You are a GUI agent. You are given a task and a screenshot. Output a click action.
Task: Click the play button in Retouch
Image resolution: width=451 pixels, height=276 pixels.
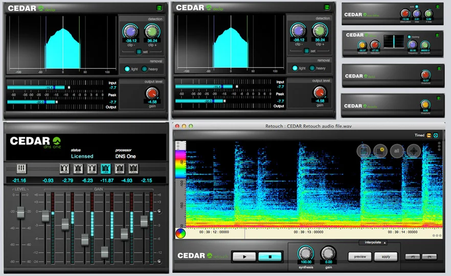[x=244, y=257]
